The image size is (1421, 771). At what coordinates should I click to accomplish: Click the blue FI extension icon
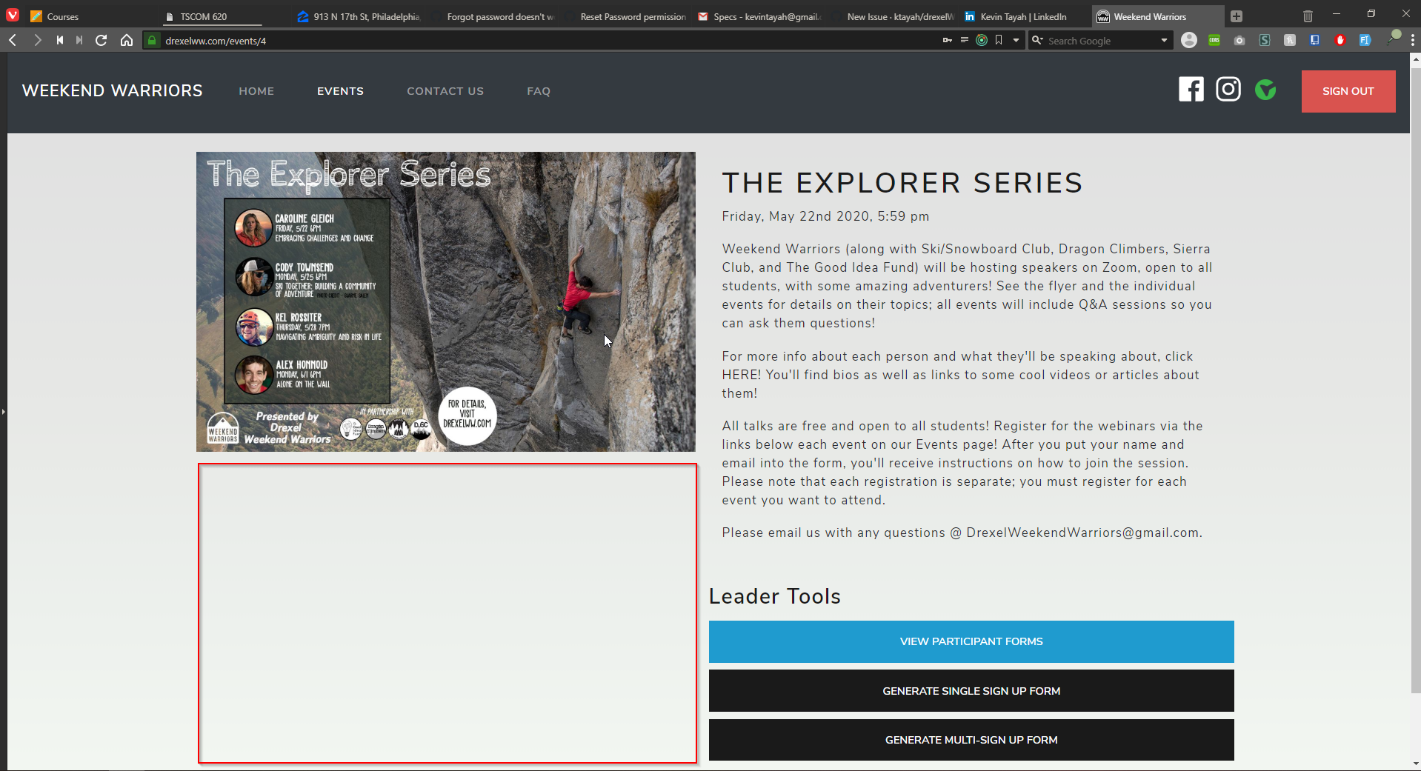(x=1365, y=40)
